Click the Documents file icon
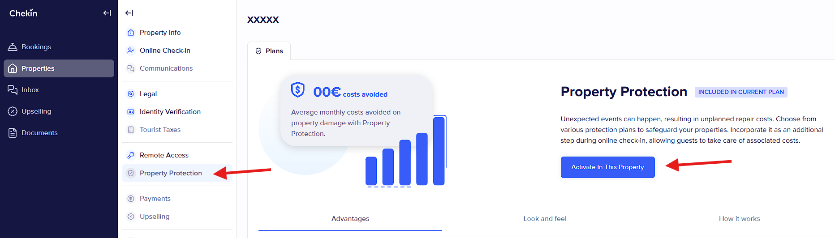This screenshot has width=835, height=238. [x=13, y=133]
